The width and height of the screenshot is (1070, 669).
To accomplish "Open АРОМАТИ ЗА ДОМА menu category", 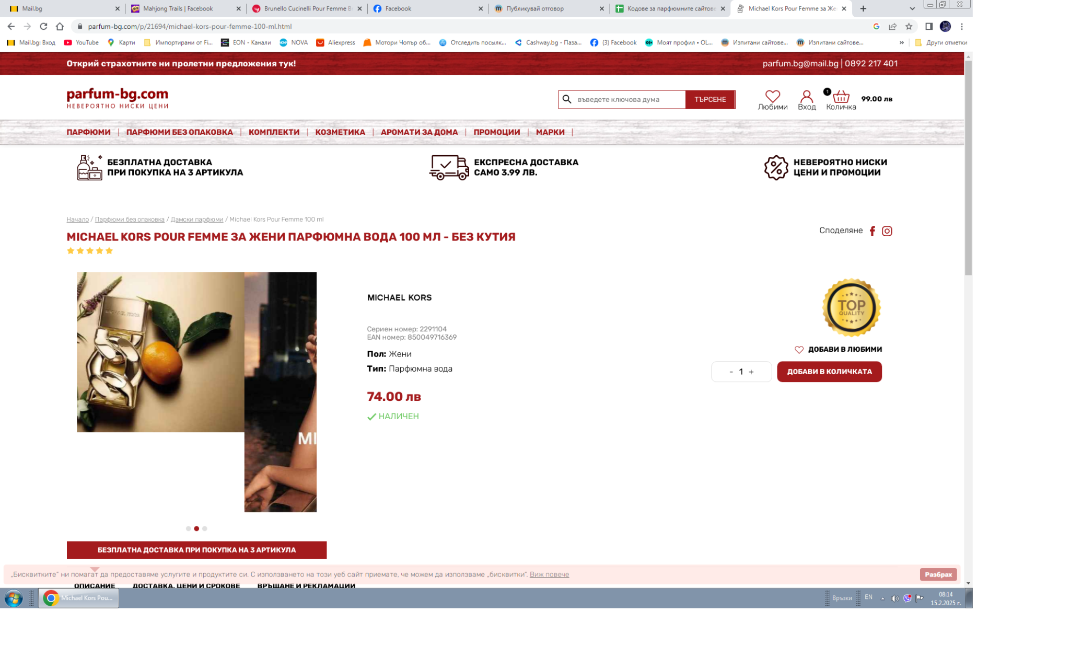I will [x=419, y=132].
